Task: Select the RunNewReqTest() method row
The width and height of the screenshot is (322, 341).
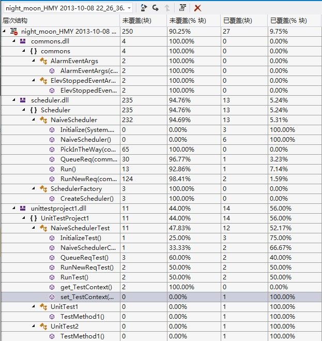Action: pos(161,268)
